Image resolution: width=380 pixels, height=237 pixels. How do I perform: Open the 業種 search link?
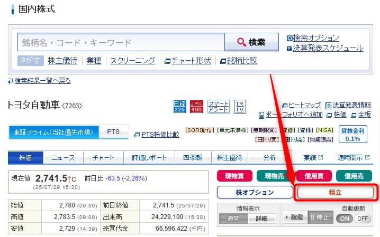94,61
